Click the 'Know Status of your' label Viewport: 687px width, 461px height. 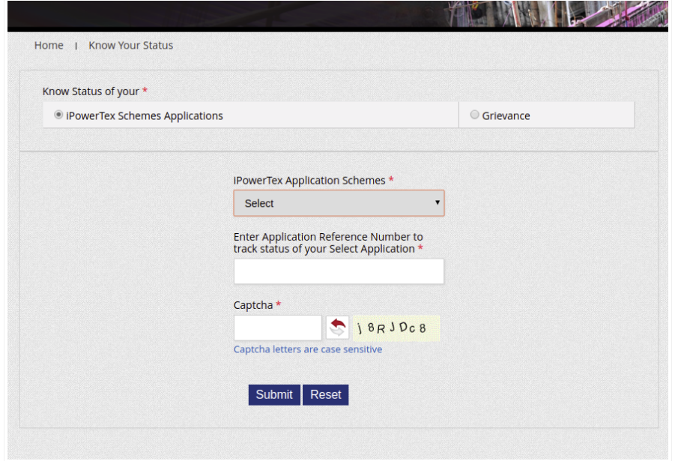coord(91,91)
